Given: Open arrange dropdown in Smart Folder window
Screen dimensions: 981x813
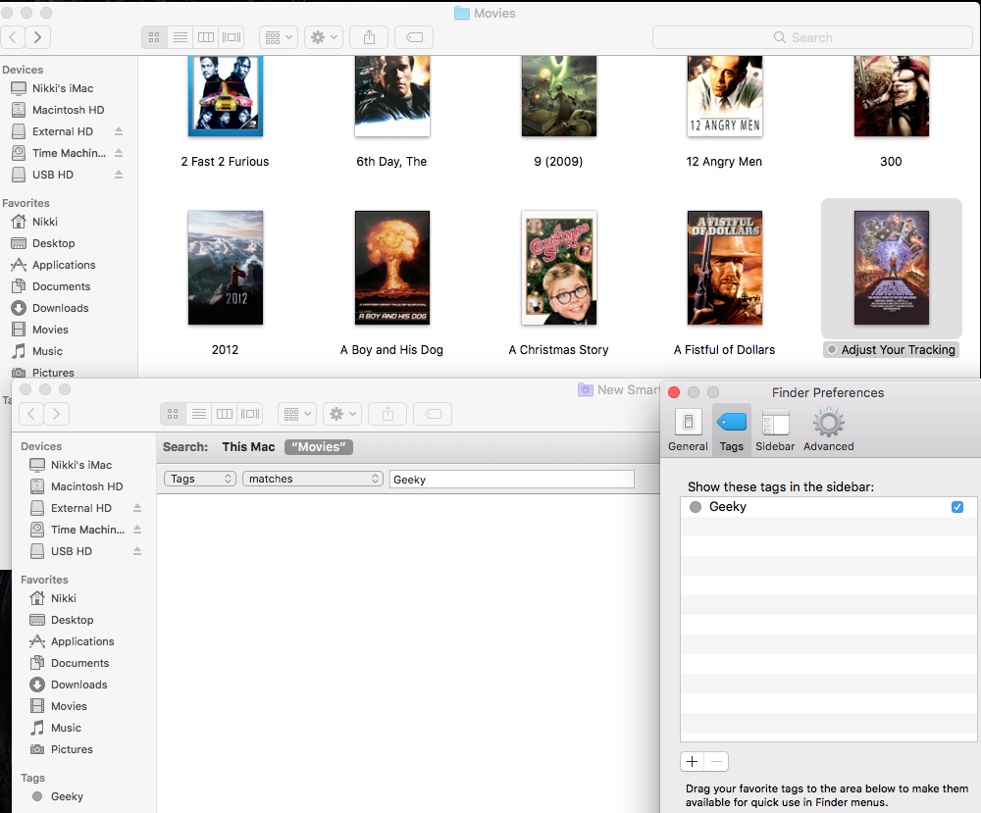Looking at the screenshot, I should pos(297,414).
